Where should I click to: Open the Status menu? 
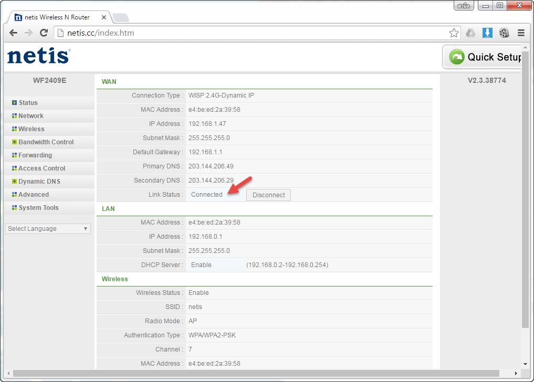28,103
